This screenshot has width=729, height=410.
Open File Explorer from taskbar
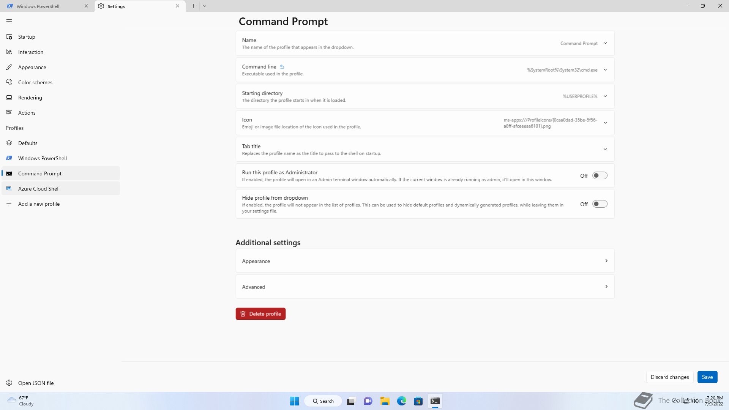pyautogui.click(x=385, y=401)
